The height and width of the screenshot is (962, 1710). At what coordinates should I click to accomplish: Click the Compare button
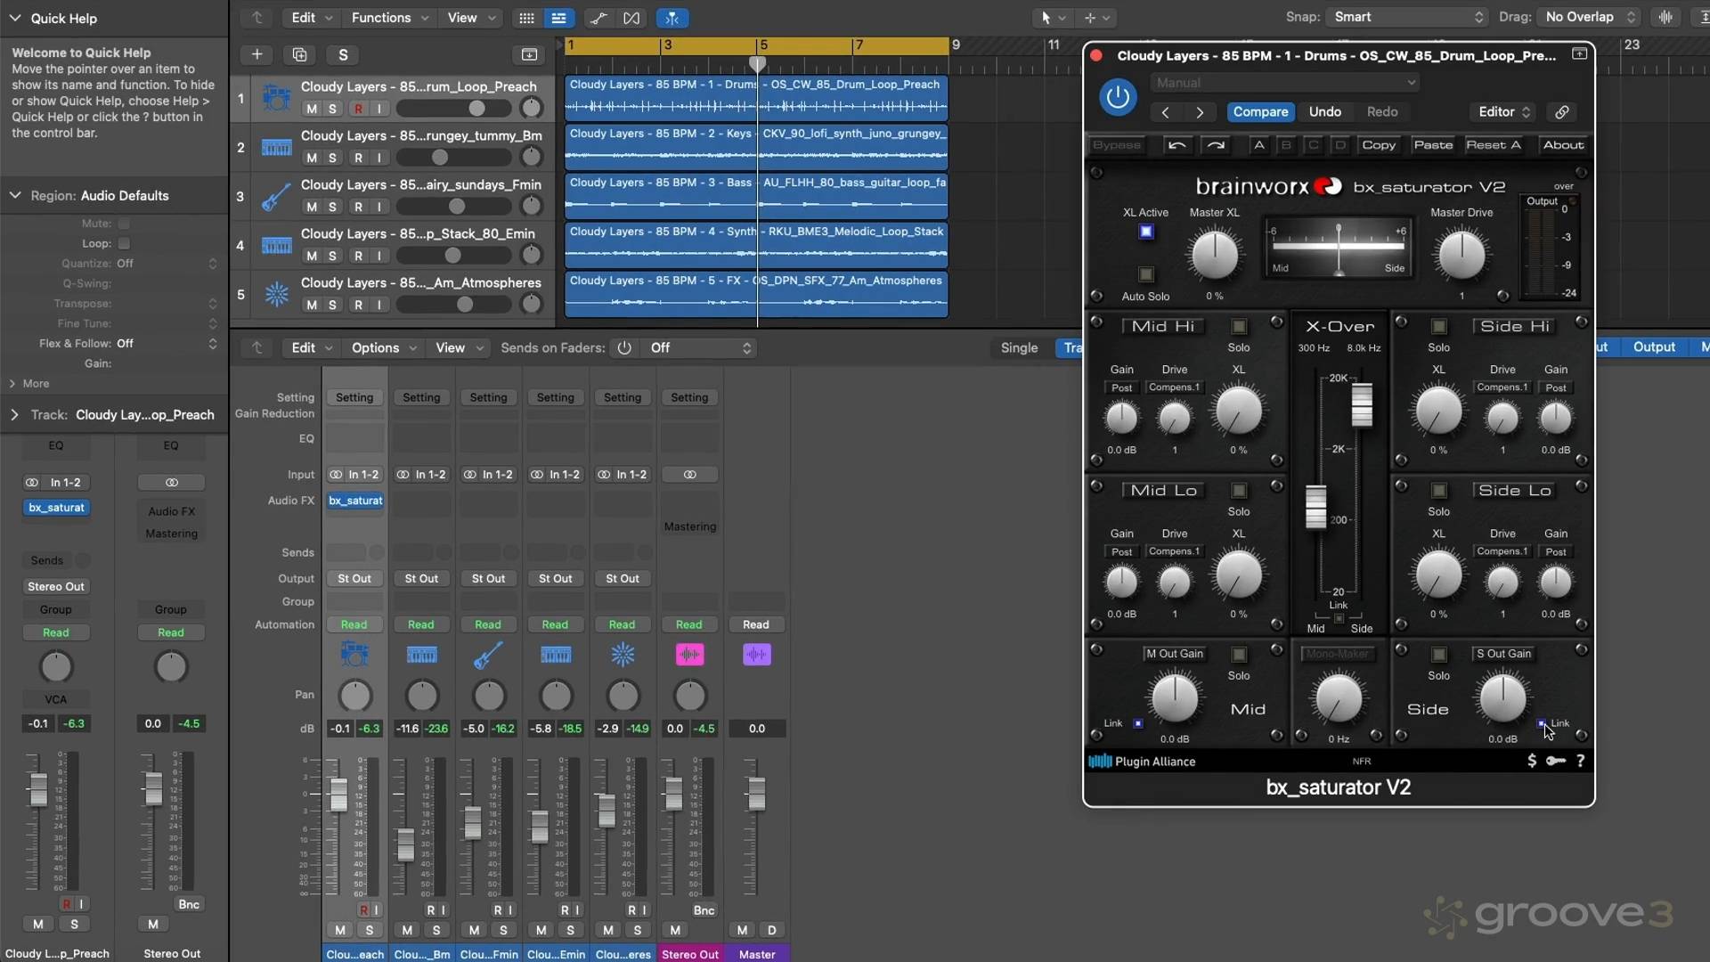(1259, 112)
